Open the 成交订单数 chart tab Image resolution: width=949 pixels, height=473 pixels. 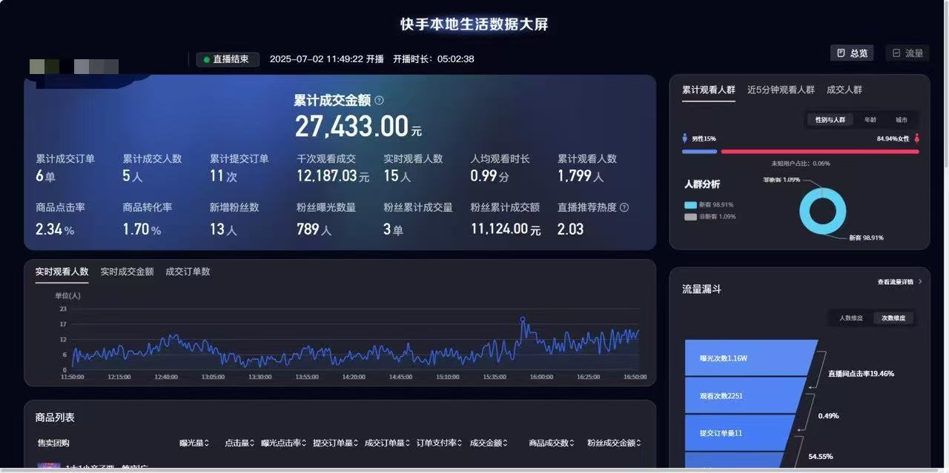point(188,272)
